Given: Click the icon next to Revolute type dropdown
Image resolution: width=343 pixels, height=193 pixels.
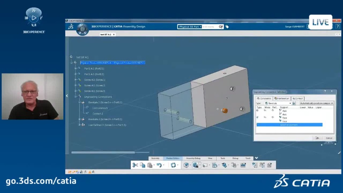Looking at the screenshot, I should pyautogui.click(x=294, y=103).
